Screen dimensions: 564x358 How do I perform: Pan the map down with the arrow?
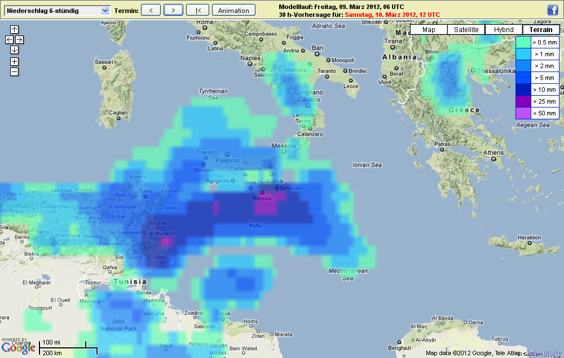point(15,50)
